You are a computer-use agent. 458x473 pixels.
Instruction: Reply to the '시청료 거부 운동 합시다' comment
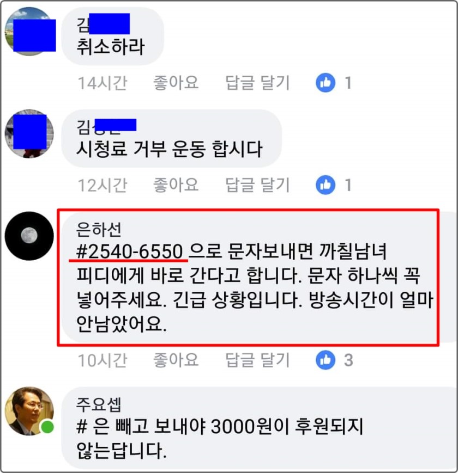tap(257, 185)
